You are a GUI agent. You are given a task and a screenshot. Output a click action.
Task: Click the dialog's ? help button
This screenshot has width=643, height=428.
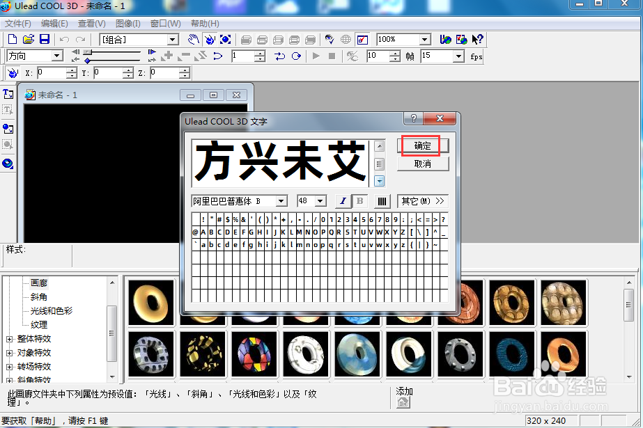(x=413, y=118)
